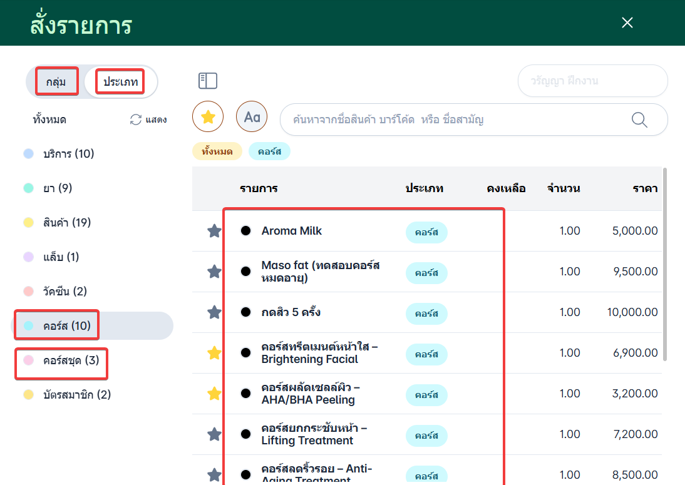Toggle favorite star for Lifting Treatment

tap(214, 434)
